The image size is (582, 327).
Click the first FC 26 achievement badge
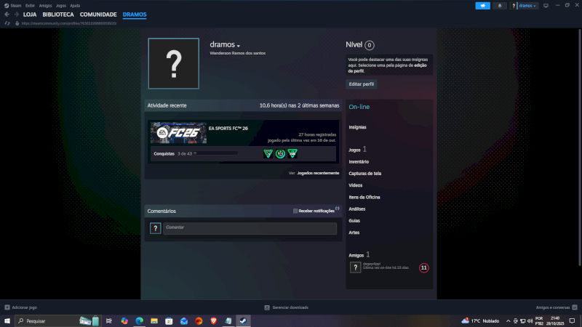(x=268, y=153)
